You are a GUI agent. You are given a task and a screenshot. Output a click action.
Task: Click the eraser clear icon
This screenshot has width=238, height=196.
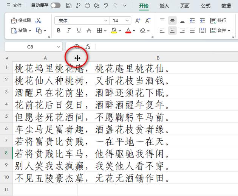142,30
